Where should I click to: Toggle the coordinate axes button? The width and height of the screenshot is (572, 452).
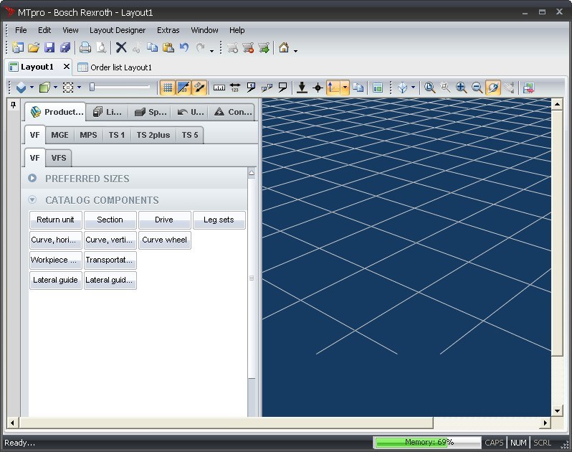tap(333, 88)
